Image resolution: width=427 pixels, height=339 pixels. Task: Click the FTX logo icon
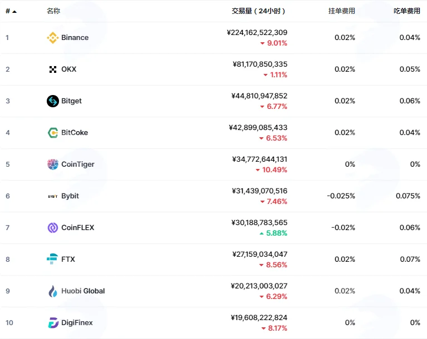point(52,259)
